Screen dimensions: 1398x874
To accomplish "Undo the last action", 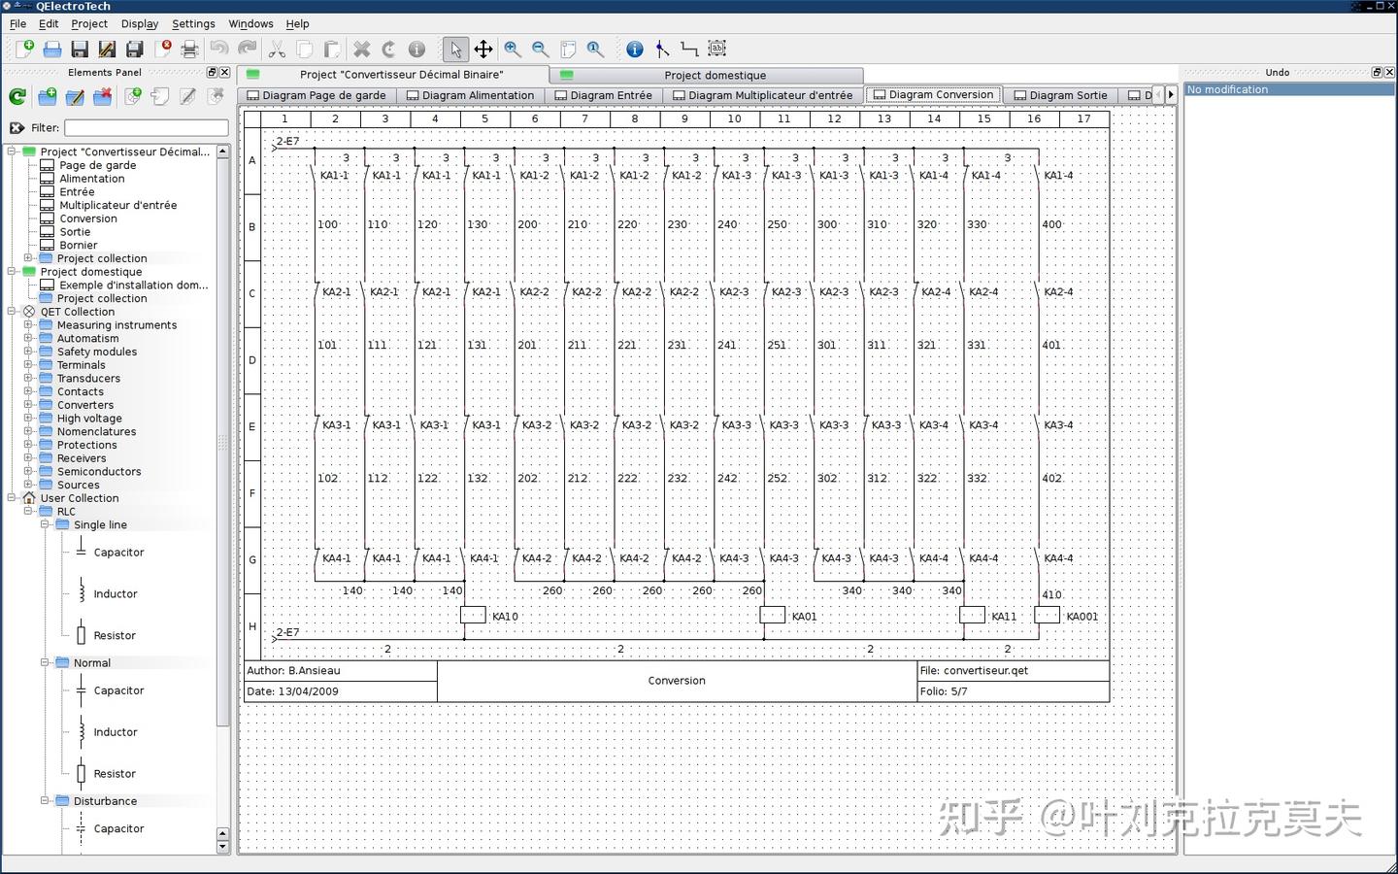I will tap(219, 49).
